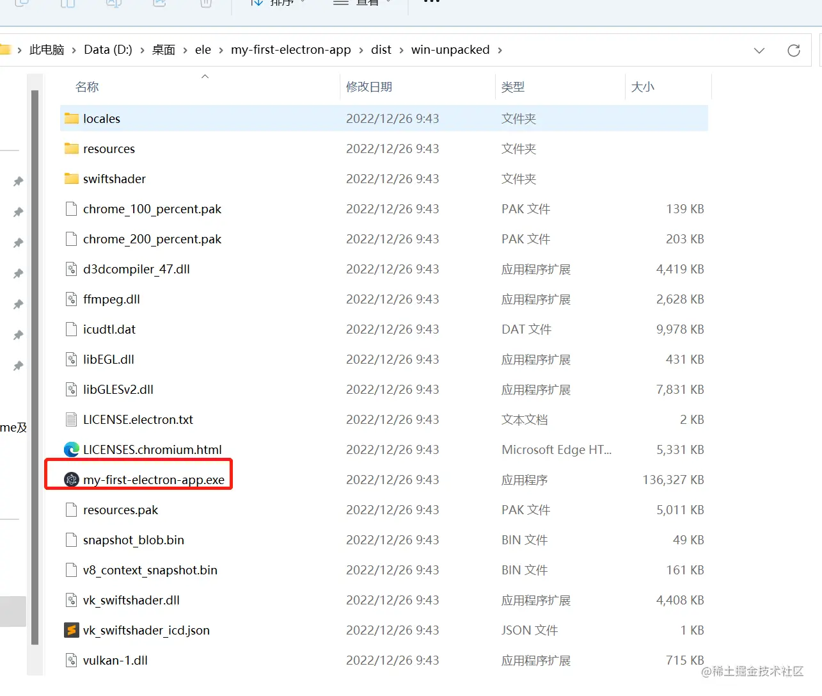The height and width of the screenshot is (696, 822).
Task: Click the JSON 文件 type cell
Action: pyautogui.click(x=530, y=630)
